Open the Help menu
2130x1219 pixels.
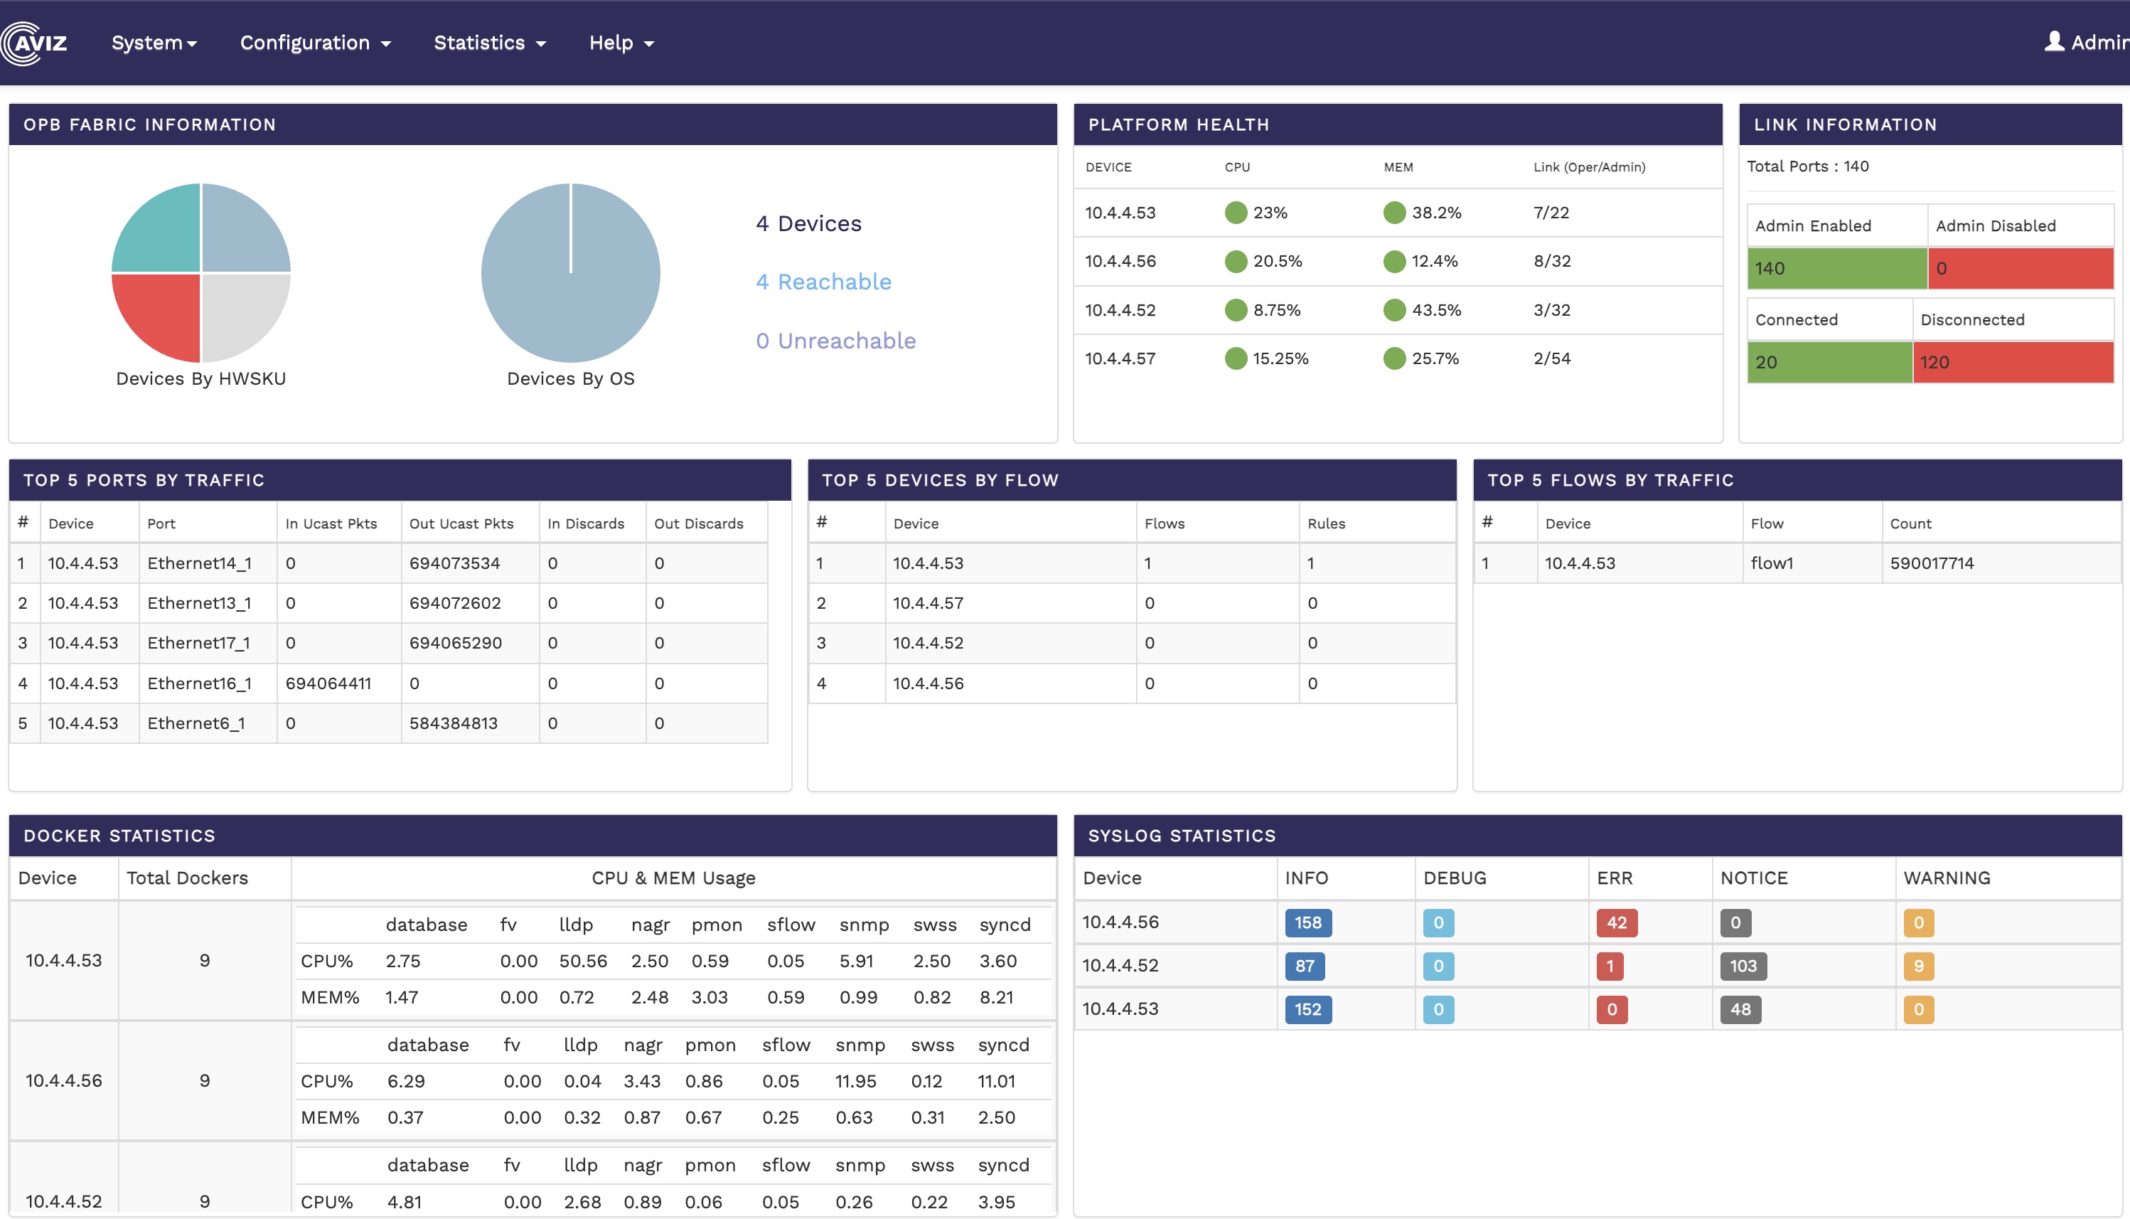(620, 43)
